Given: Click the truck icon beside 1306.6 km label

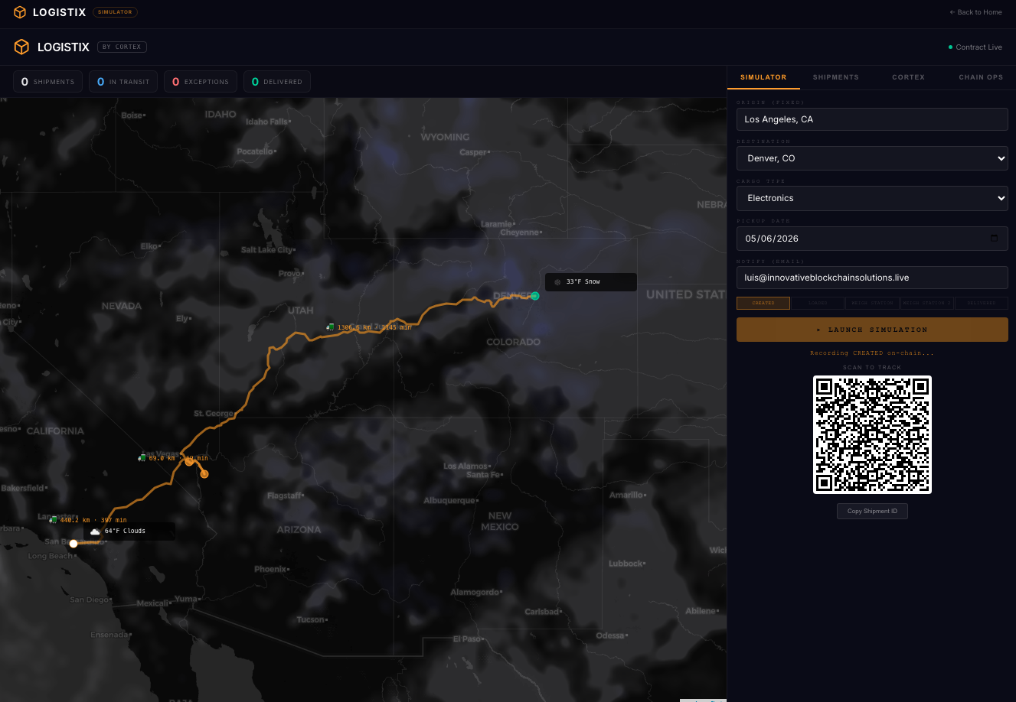Looking at the screenshot, I should point(330,327).
